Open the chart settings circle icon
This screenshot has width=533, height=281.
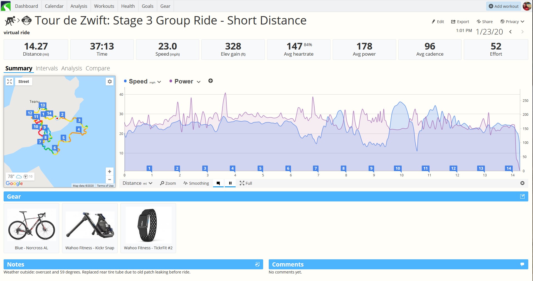point(522,183)
